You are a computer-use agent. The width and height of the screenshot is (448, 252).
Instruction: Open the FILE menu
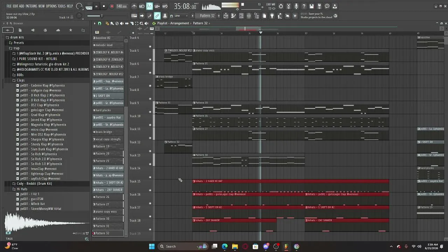(9, 6)
